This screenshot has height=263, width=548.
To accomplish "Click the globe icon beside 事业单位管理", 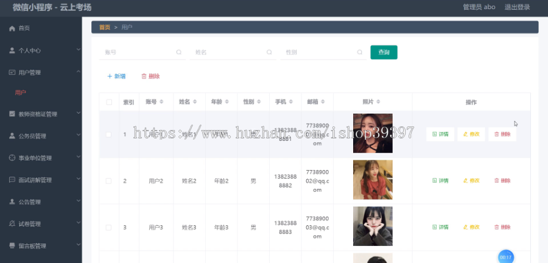I will tap(12, 158).
